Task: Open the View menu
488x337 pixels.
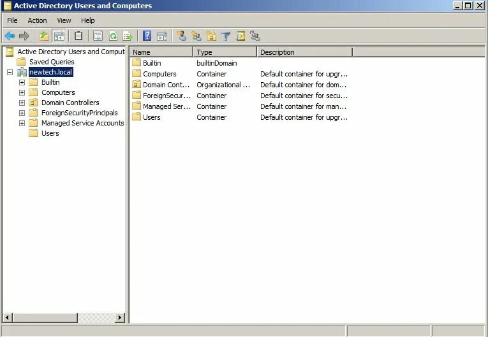Action: [64, 20]
